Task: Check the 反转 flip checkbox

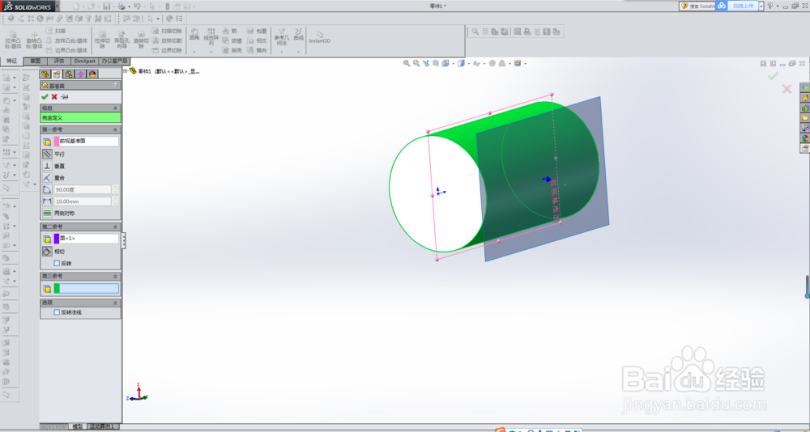Action: 57,263
